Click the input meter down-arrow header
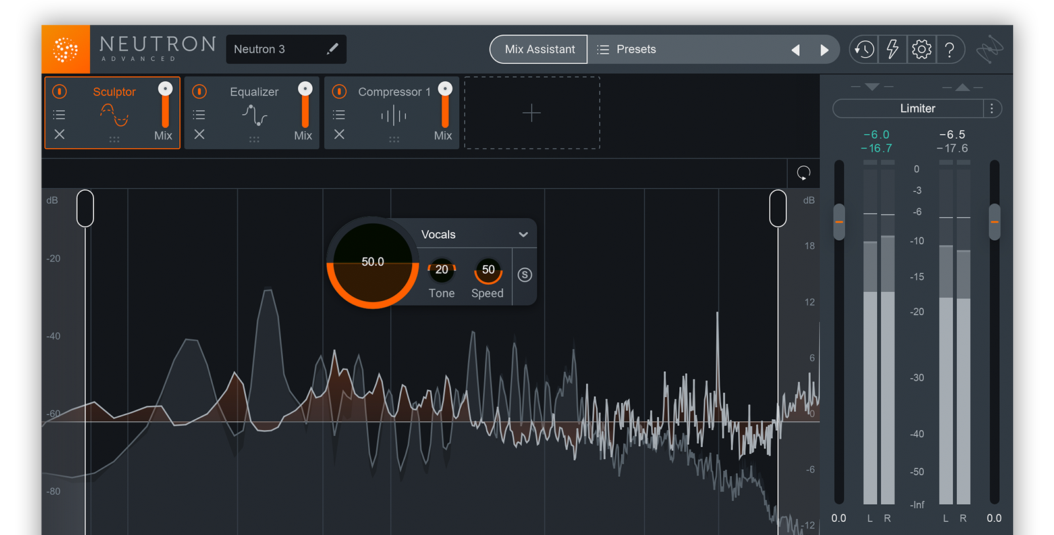 point(872,87)
